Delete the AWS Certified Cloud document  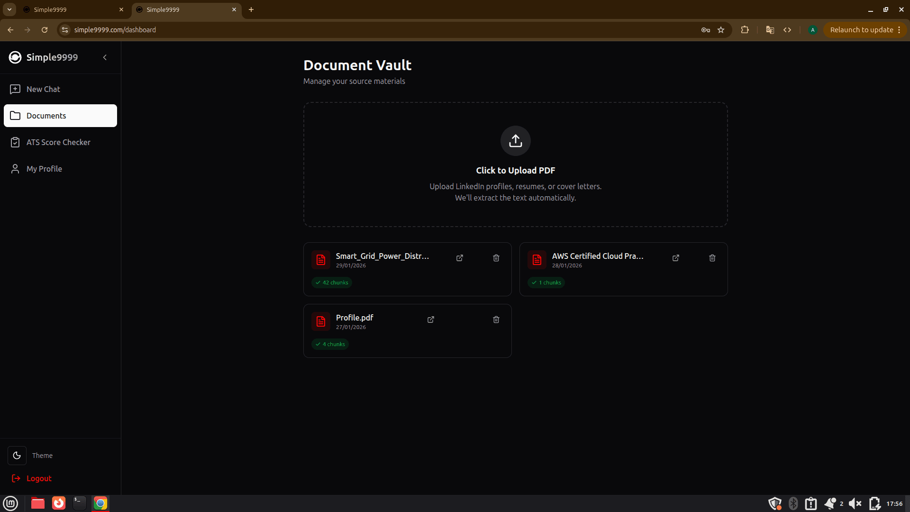pos(712,258)
